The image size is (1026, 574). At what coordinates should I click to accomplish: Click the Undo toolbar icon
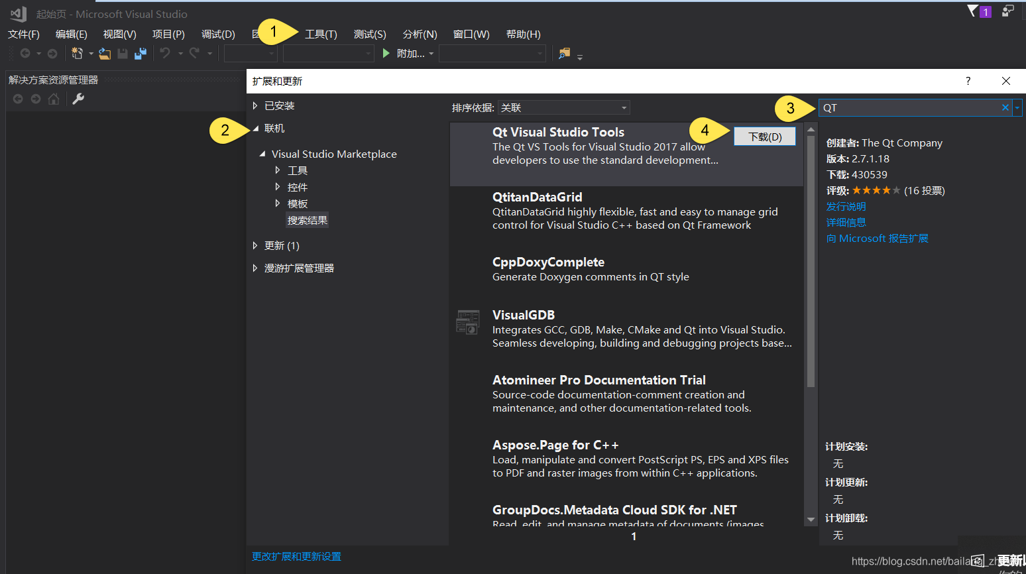(x=165, y=53)
